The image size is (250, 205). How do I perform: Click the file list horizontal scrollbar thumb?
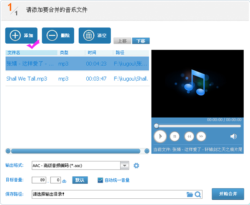76,151
